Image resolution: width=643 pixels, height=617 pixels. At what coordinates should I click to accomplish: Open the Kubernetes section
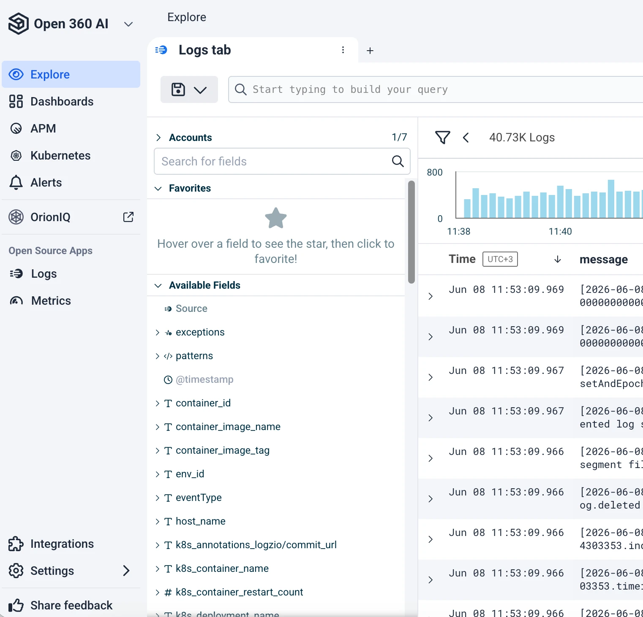click(x=71, y=155)
